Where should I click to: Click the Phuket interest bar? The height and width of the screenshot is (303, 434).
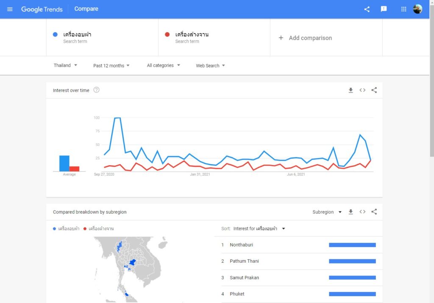coord(352,294)
